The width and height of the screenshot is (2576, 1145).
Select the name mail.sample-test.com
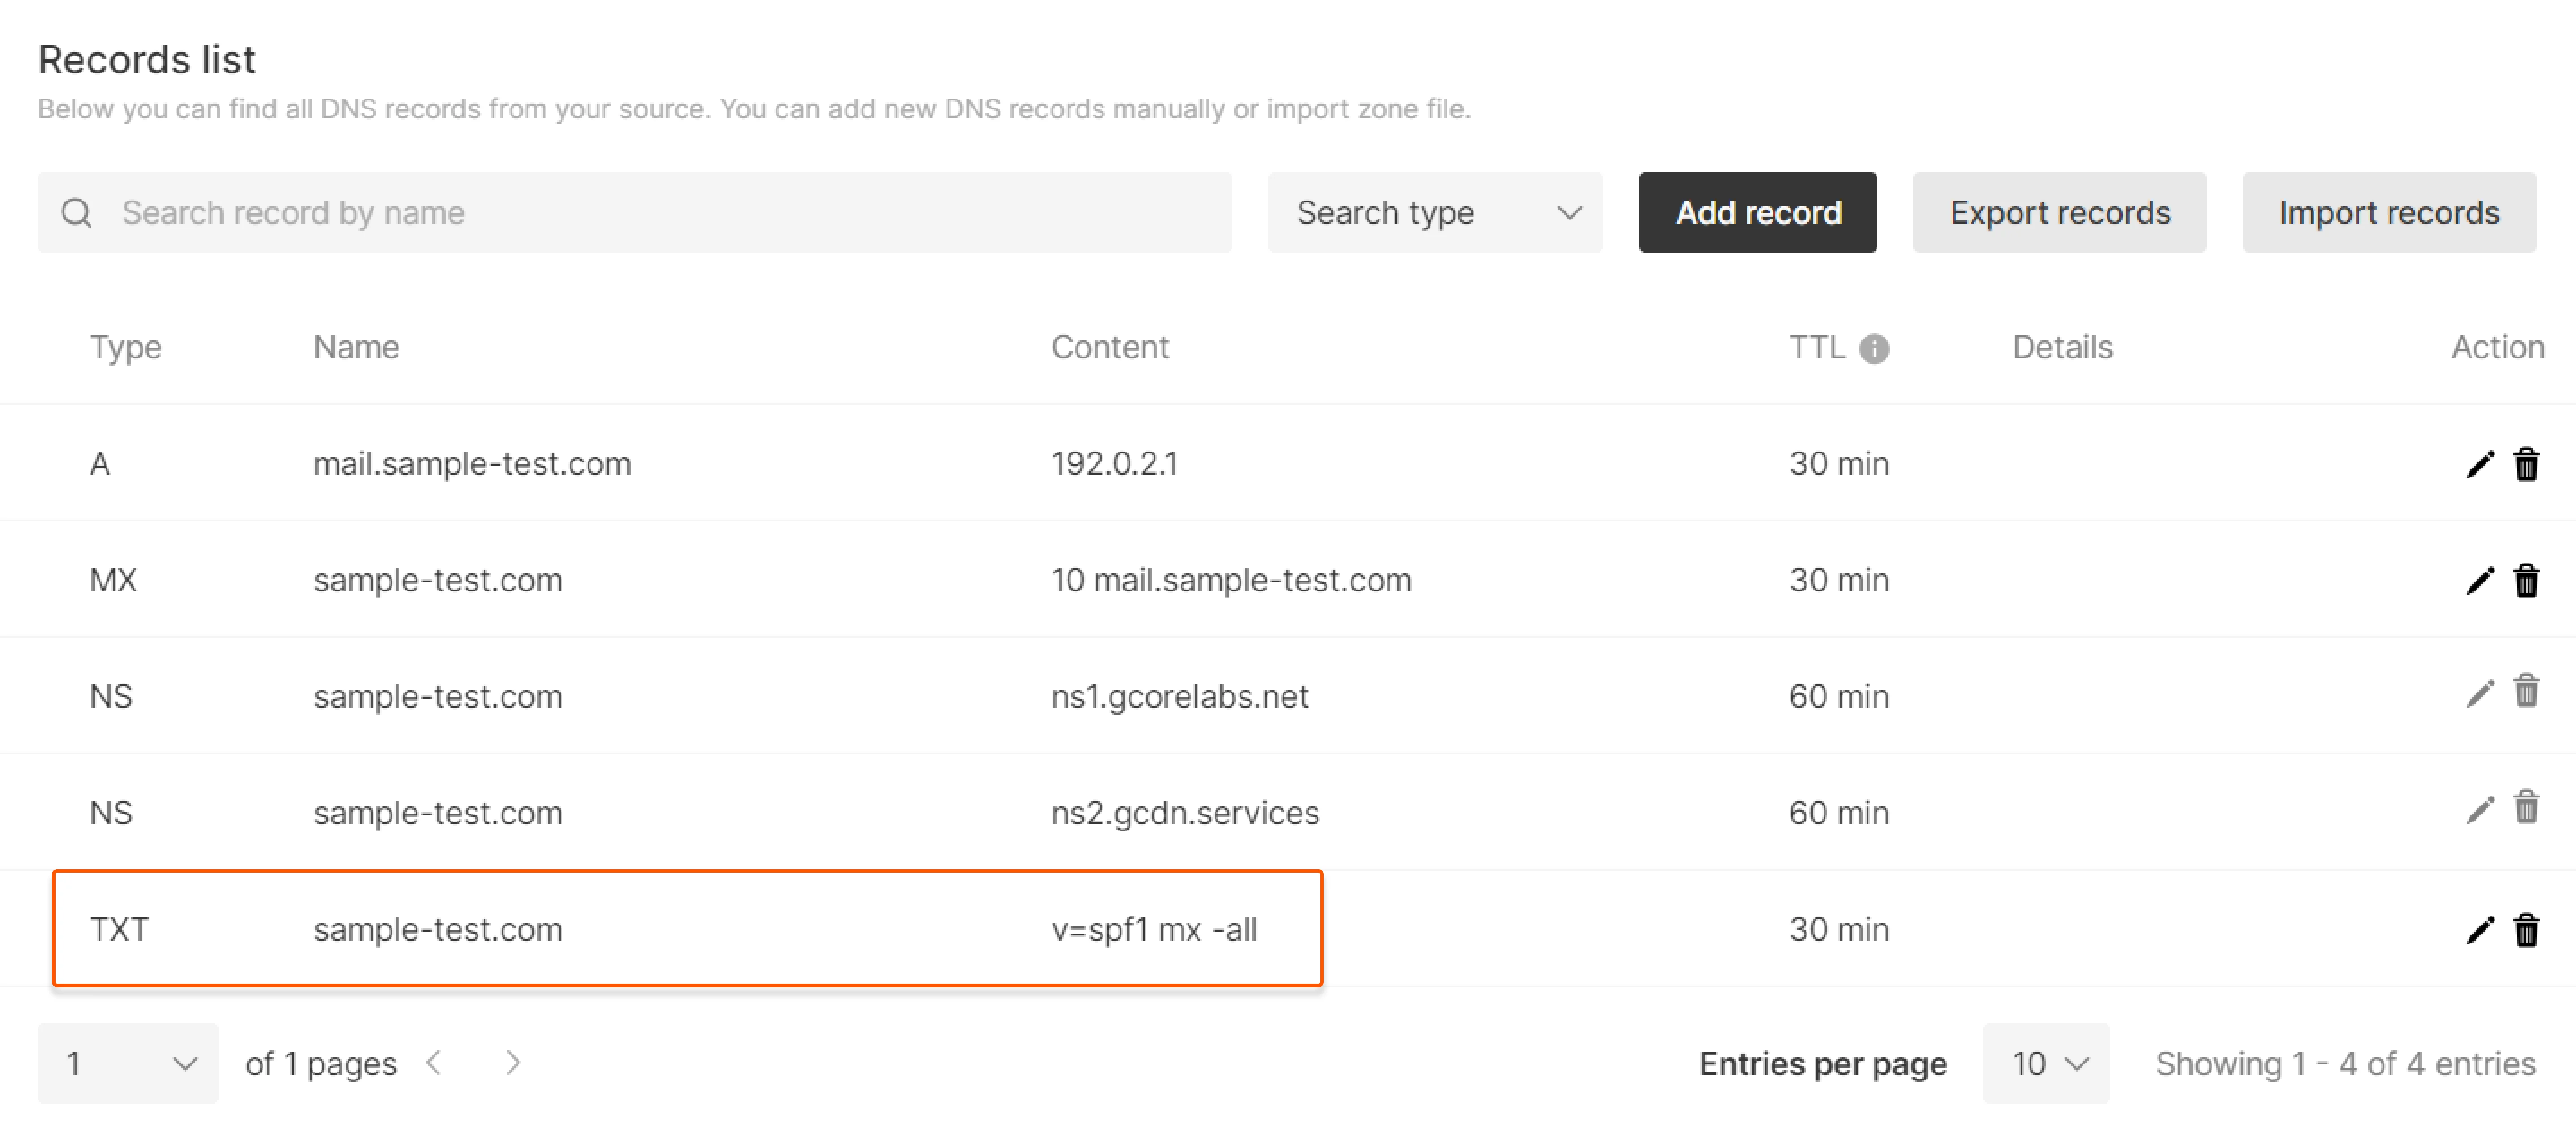472,464
